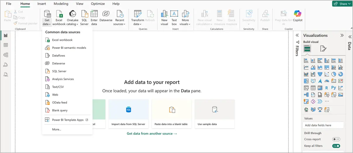Expand the Filters pane chevron

(297, 35)
